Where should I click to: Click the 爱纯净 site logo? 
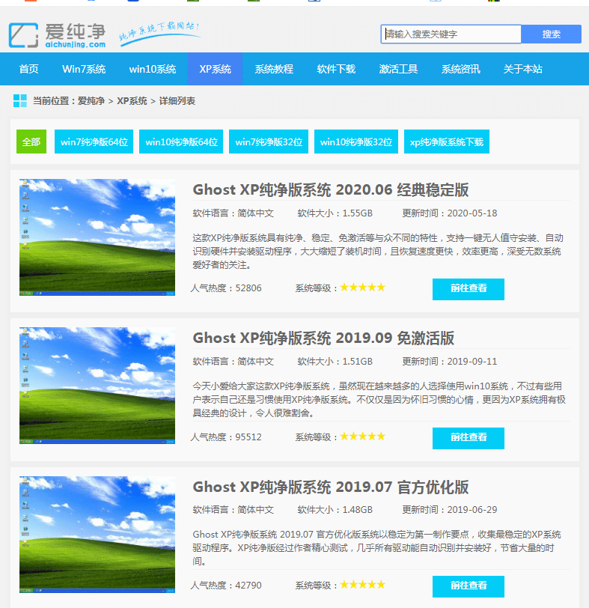click(57, 34)
